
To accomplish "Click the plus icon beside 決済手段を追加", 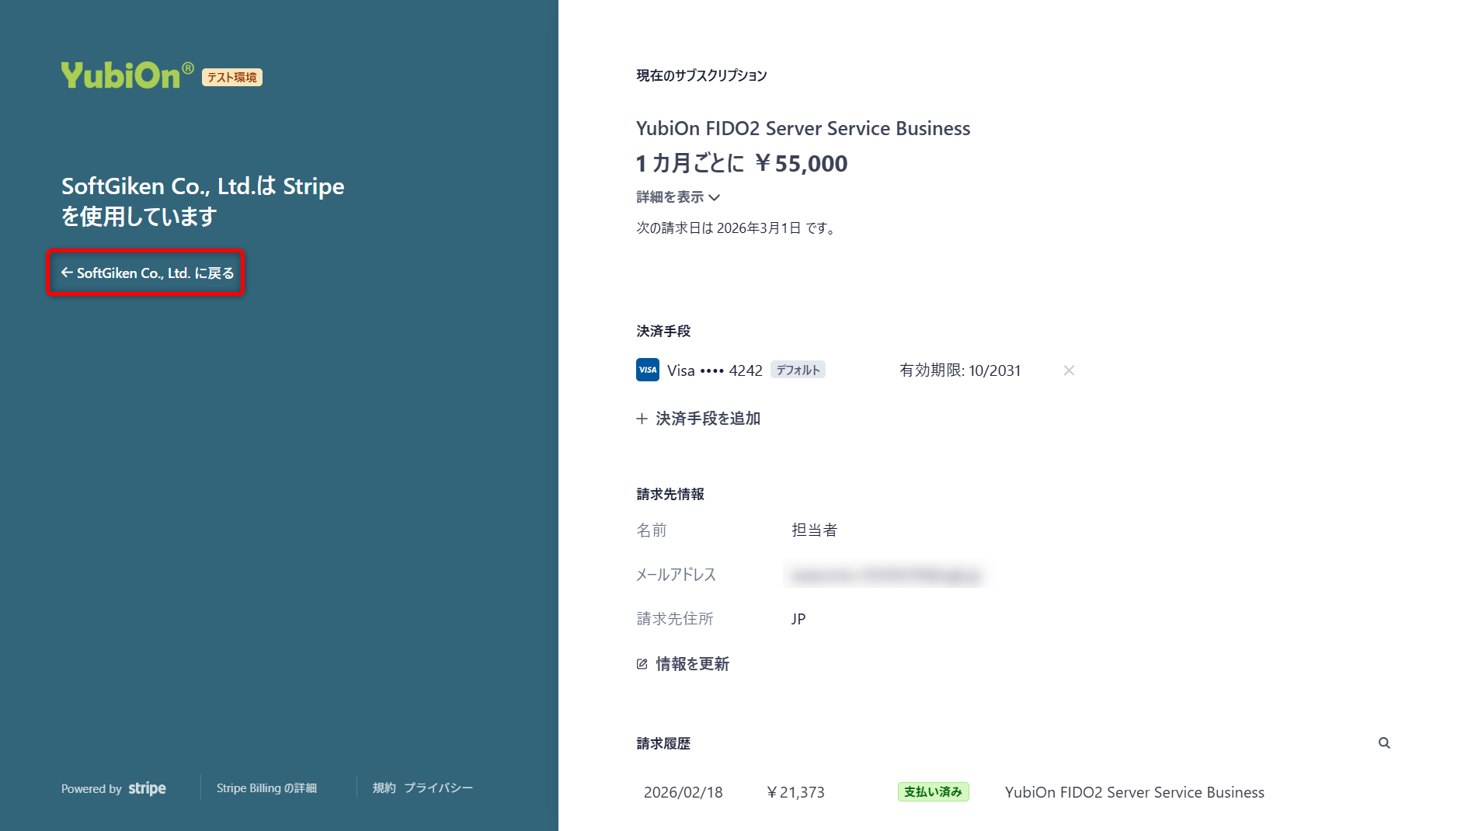I will [x=641, y=419].
